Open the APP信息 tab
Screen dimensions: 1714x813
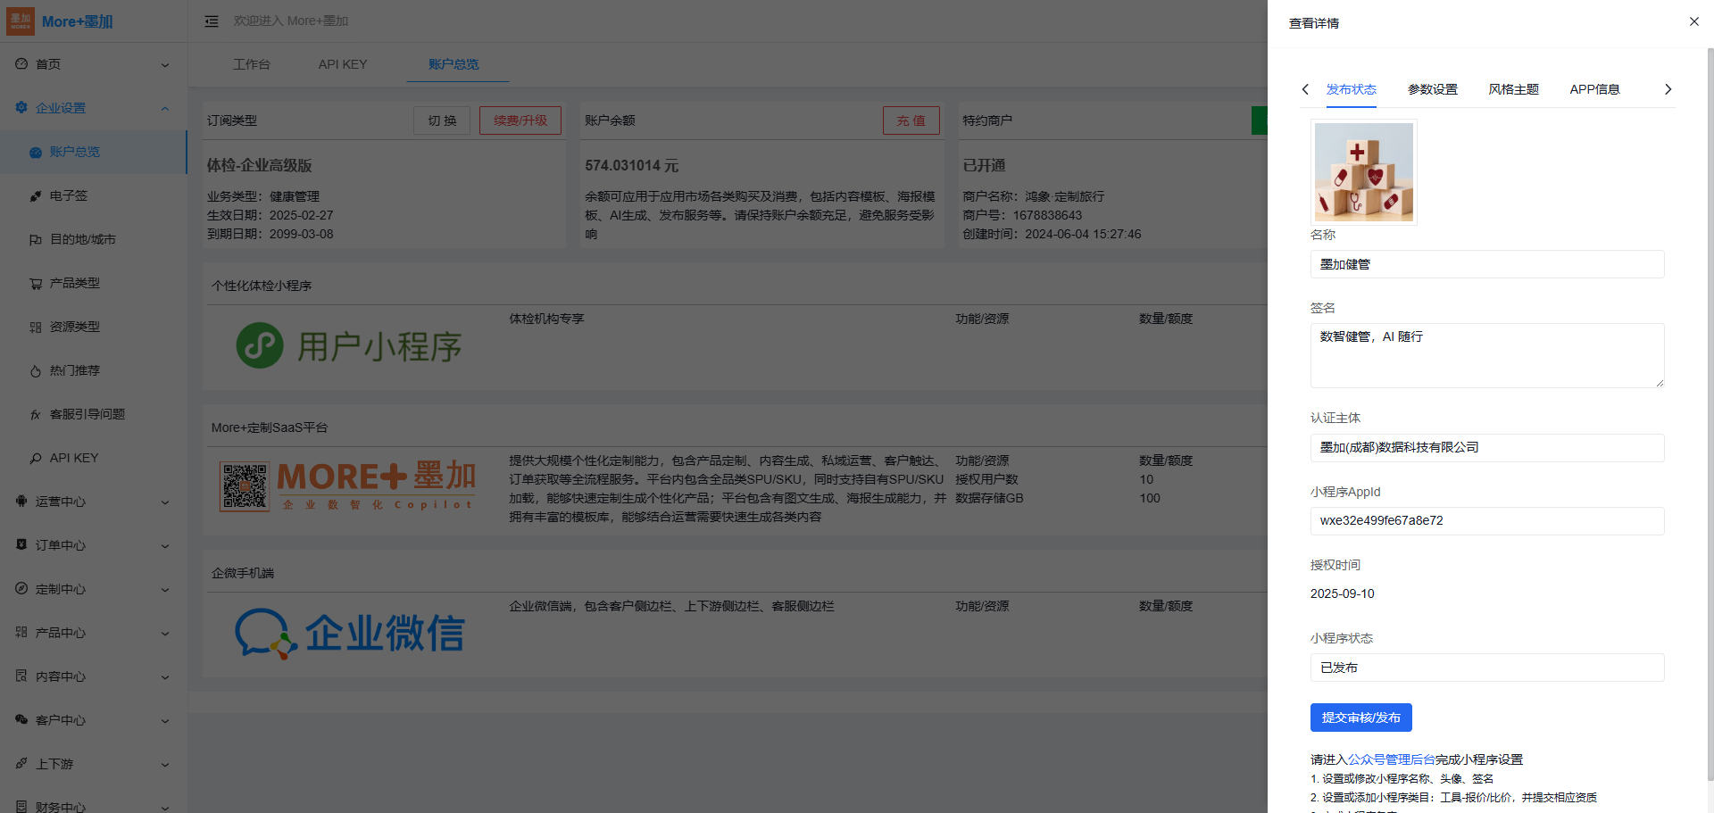tap(1594, 89)
